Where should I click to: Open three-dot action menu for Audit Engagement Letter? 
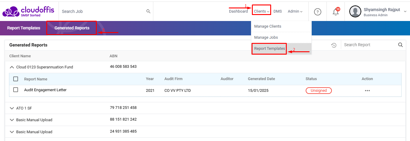[367, 91]
